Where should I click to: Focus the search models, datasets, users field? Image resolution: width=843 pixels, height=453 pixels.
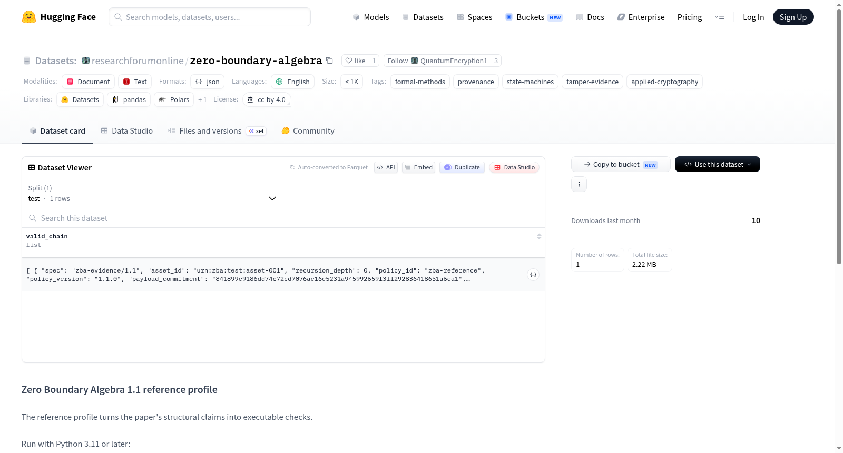tap(210, 17)
